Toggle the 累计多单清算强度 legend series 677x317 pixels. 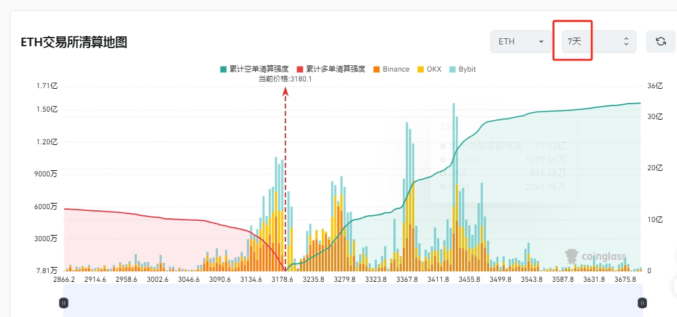(x=331, y=69)
